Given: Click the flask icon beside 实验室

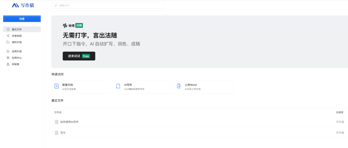Looking at the screenshot, I should pyautogui.click(x=8, y=64).
